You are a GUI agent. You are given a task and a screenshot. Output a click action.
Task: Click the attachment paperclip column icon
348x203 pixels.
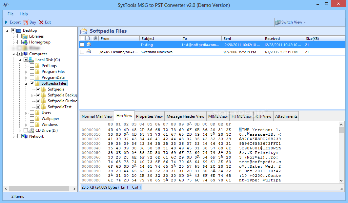(95, 38)
